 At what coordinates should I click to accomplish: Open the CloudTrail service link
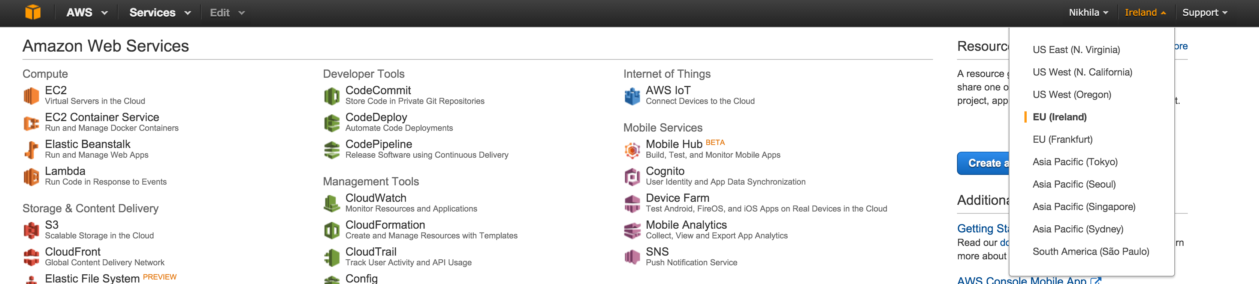point(371,252)
